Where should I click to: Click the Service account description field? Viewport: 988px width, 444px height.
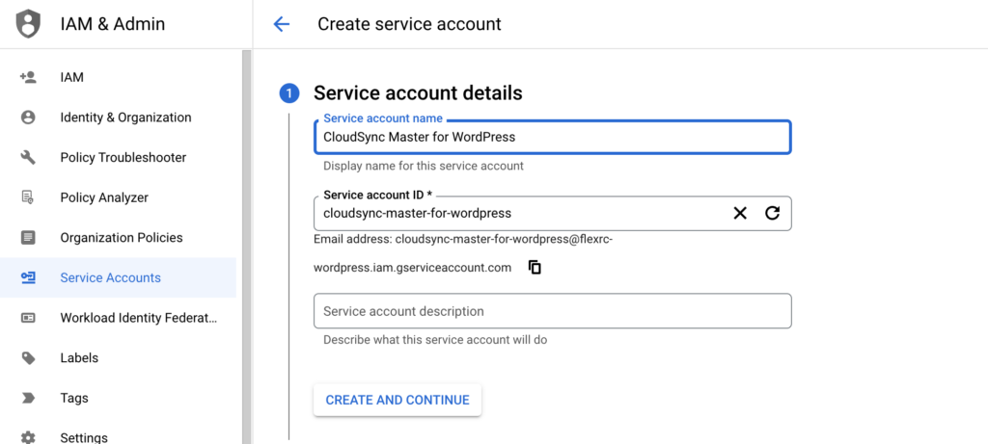tap(552, 311)
